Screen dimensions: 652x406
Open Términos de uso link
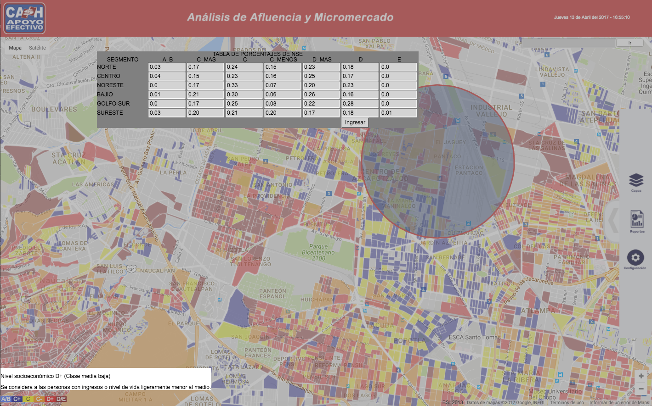point(567,403)
